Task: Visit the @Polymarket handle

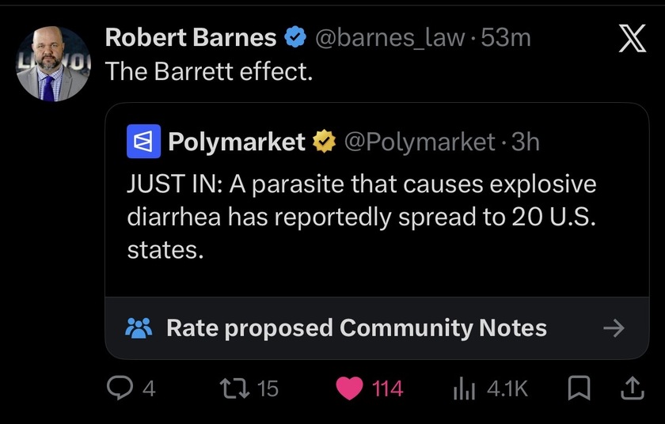Action: click(x=420, y=142)
